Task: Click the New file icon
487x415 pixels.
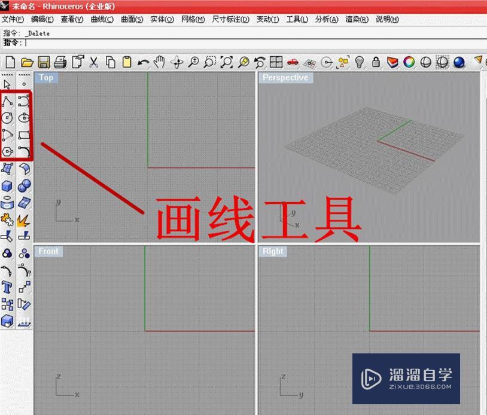Action: point(10,62)
